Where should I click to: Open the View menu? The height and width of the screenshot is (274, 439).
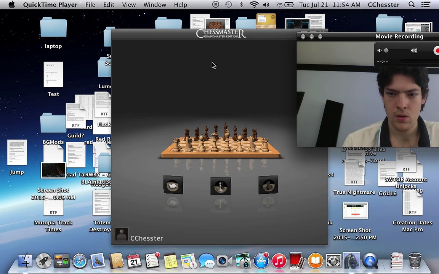[129, 5]
